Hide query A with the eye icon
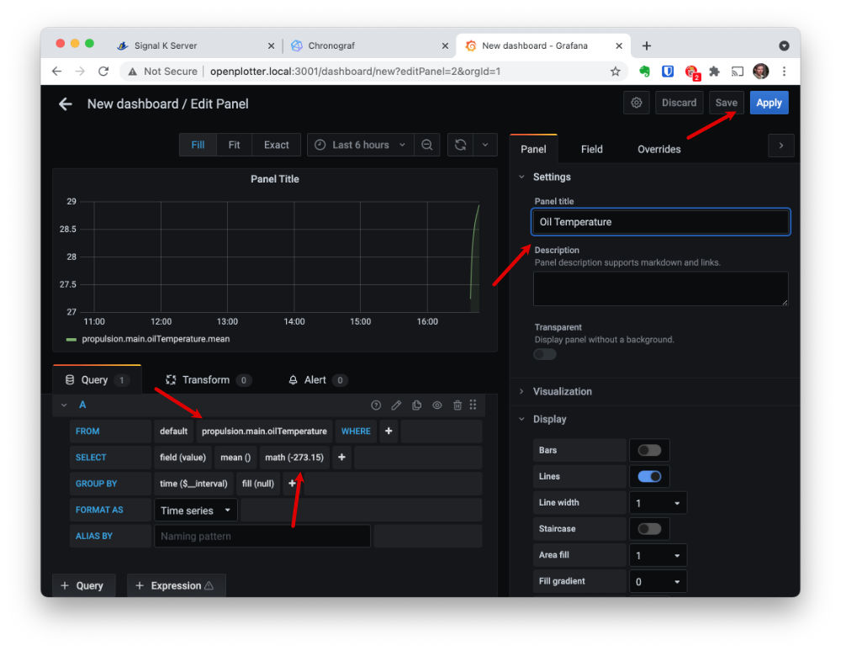This screenshot has height=651, width=841. click(436, 405)
